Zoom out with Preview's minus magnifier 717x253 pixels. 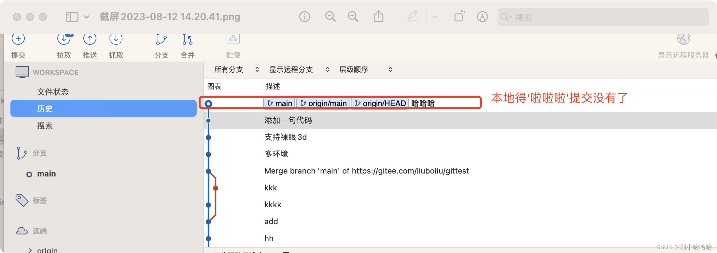click(x=330, y=17)
